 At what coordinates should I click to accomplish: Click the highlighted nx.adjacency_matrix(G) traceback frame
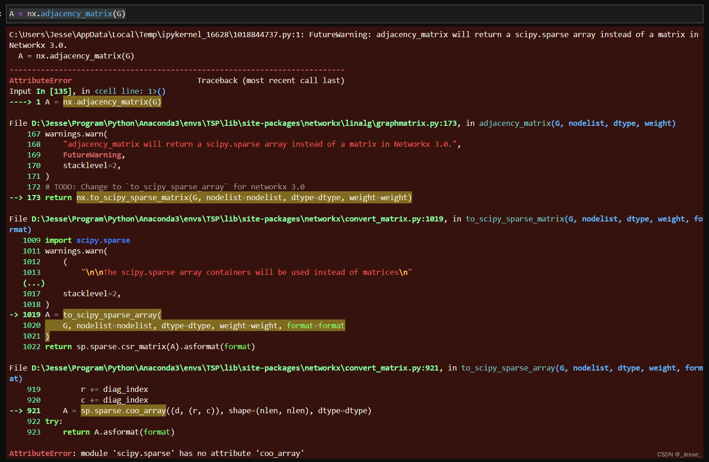click(112, 102)
